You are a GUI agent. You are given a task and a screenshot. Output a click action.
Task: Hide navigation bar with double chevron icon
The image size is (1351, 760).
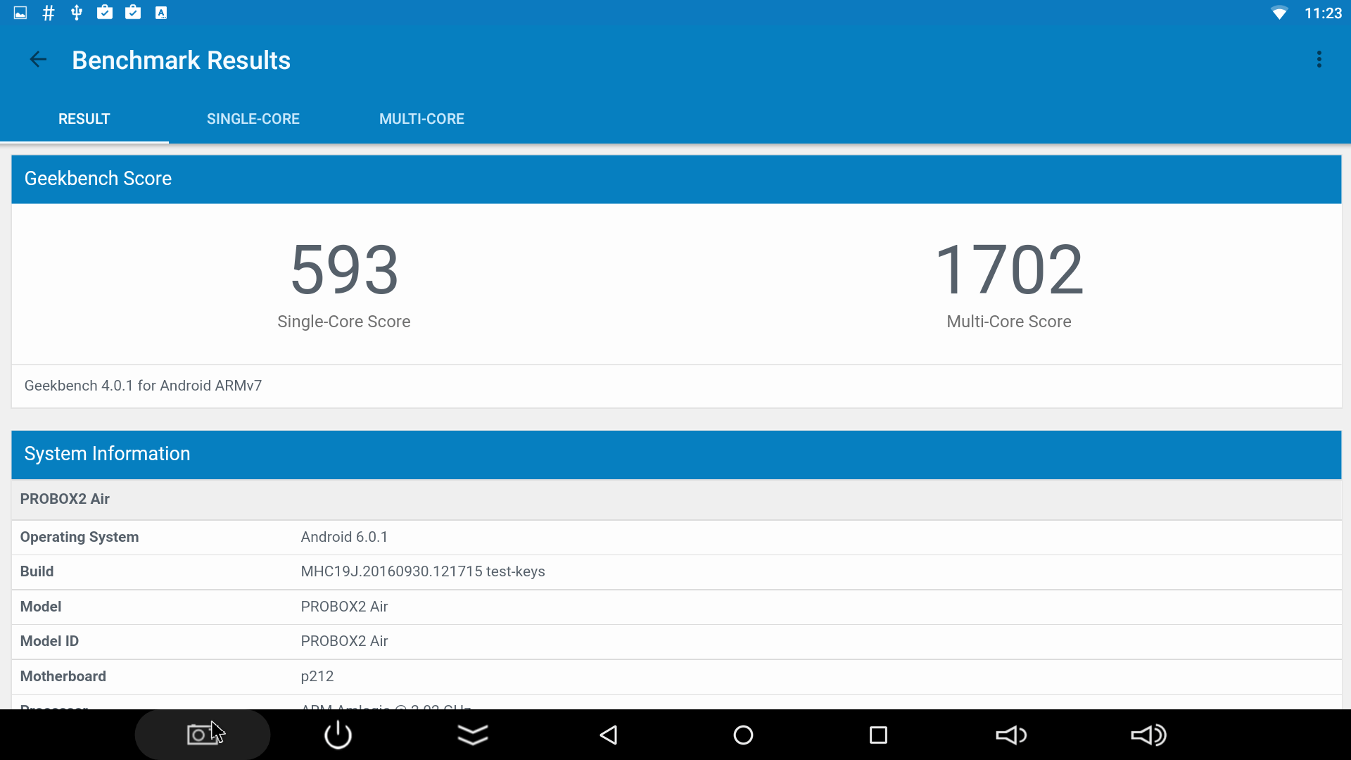(473, 735)
